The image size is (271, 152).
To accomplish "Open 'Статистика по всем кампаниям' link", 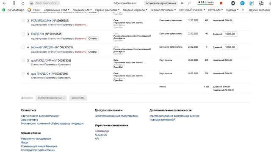I will tap(40, 116).
